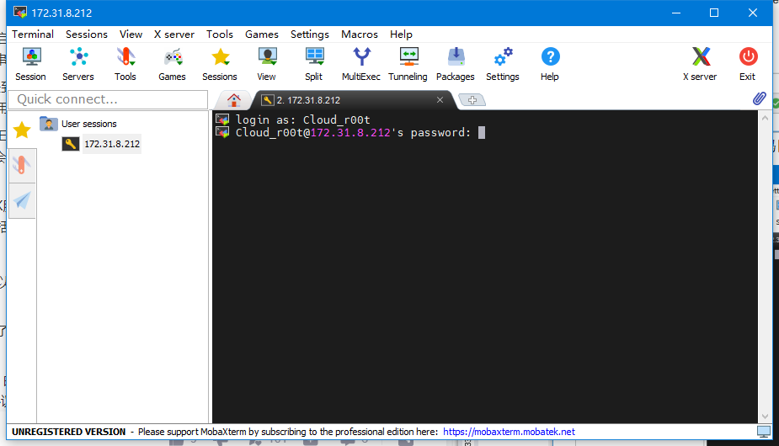Click the paperclip attach icon

[x=760, y=99]
